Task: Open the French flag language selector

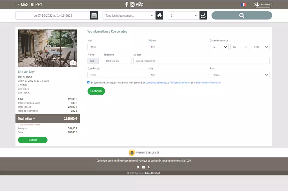Action: coord(245,4)
